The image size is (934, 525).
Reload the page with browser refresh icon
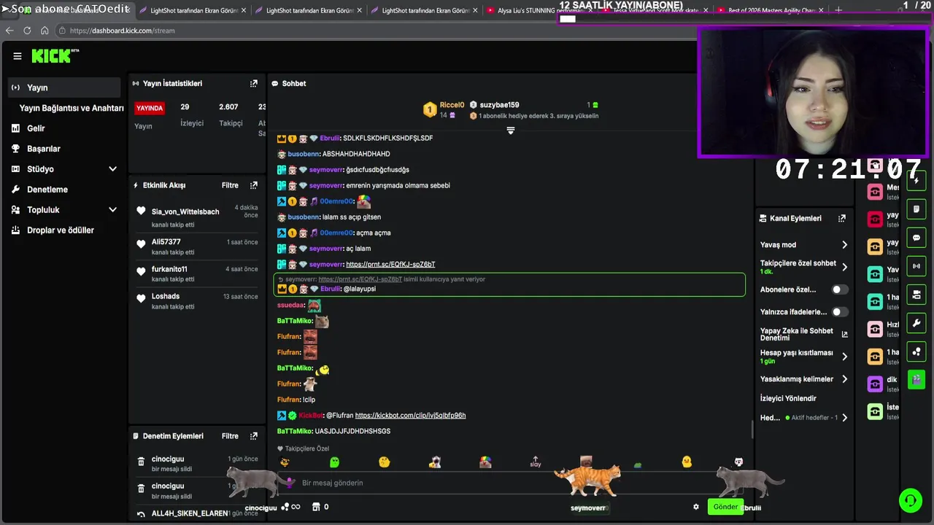[27, 31]
